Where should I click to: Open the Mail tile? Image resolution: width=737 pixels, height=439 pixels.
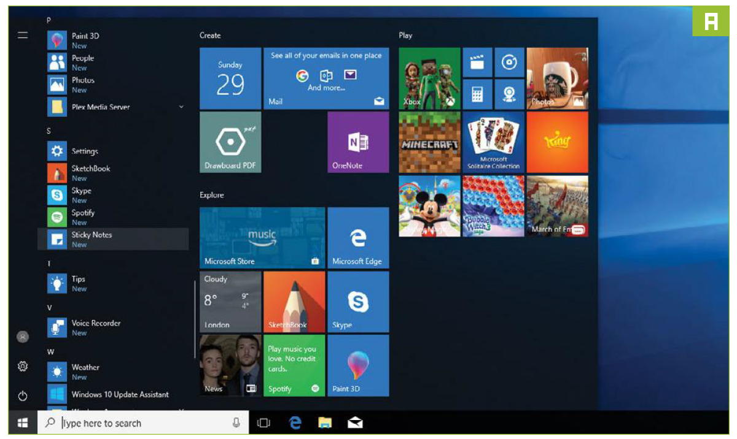[x=326, y=78]
